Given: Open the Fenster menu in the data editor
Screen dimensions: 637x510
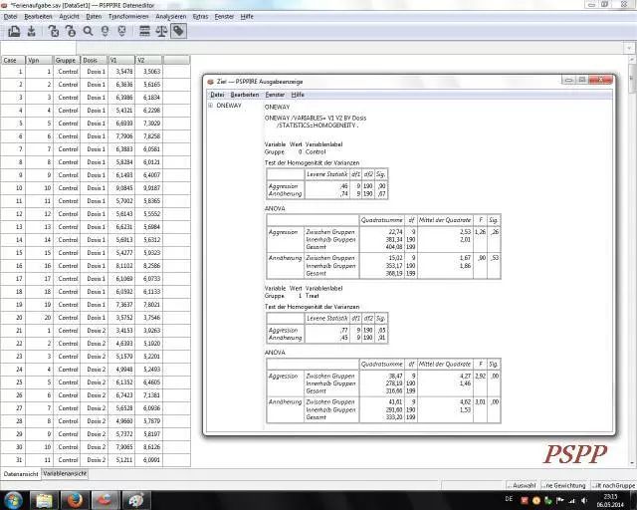Looking at the screenshot, I should pos(224,17).
